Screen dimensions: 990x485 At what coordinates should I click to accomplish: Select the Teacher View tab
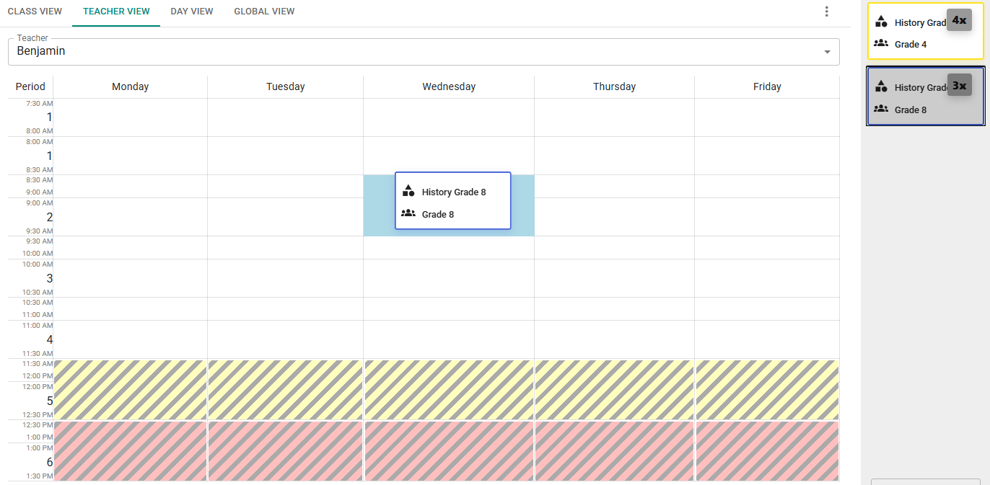116,12
